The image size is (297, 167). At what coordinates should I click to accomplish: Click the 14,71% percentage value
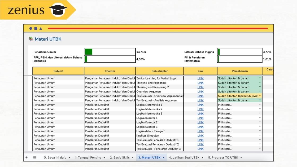(x=141, y=52)
